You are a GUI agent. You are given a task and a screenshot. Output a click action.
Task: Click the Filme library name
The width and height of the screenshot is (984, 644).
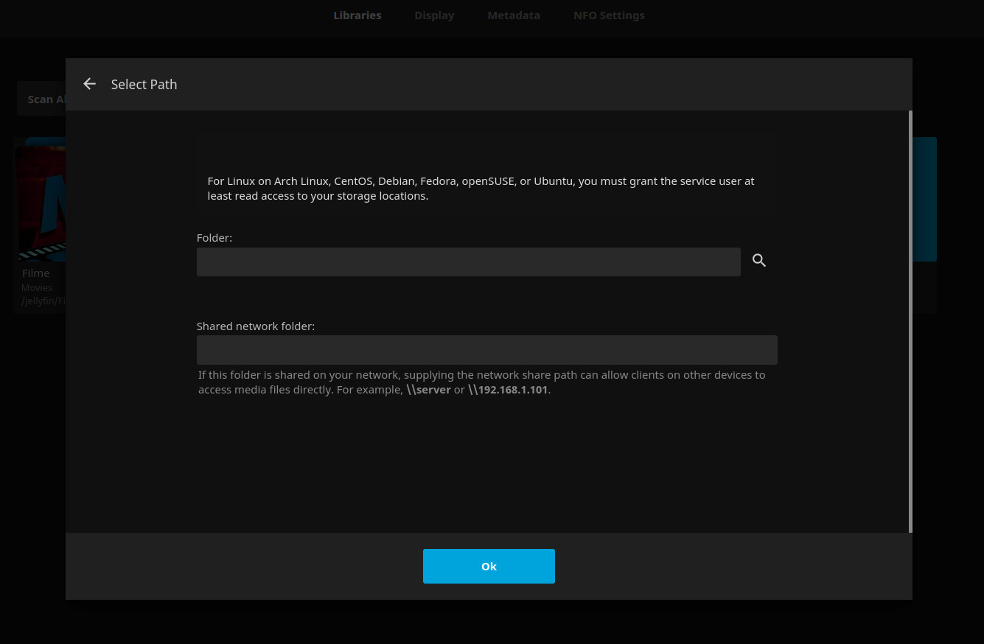pyautogui.click(x=36, y=273)
